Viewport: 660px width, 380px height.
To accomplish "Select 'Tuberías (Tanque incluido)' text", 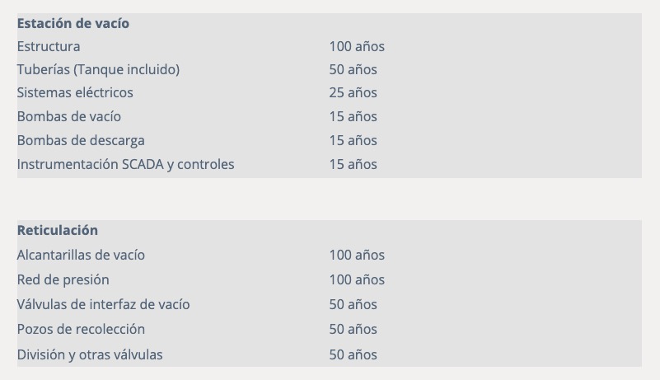I will [98, 69].
